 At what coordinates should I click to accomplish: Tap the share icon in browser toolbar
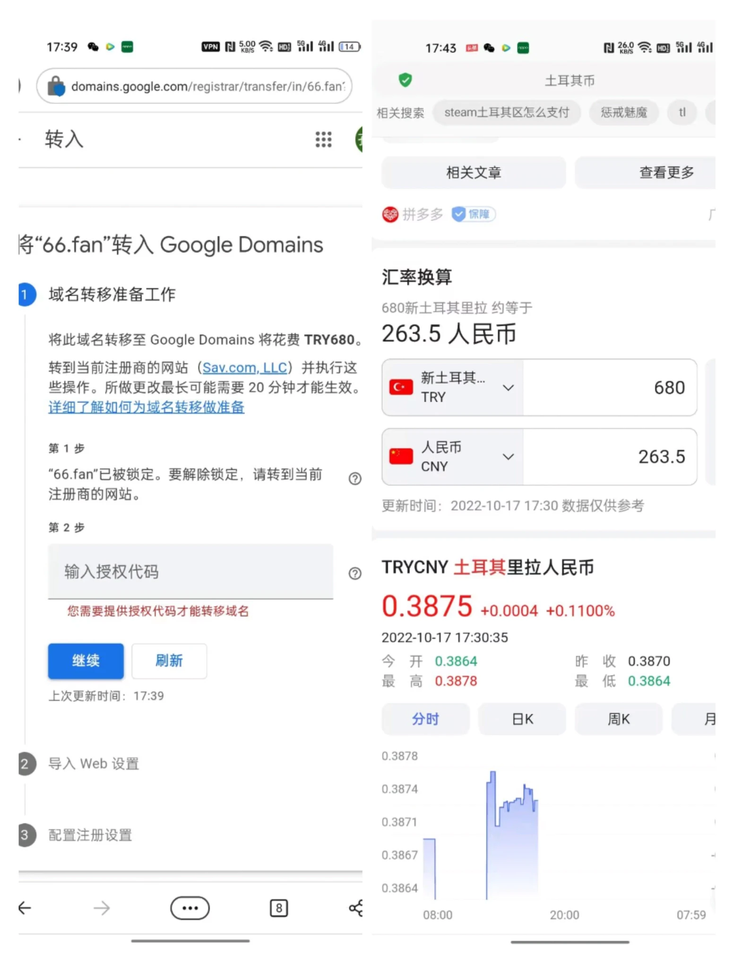coord(355,907)
